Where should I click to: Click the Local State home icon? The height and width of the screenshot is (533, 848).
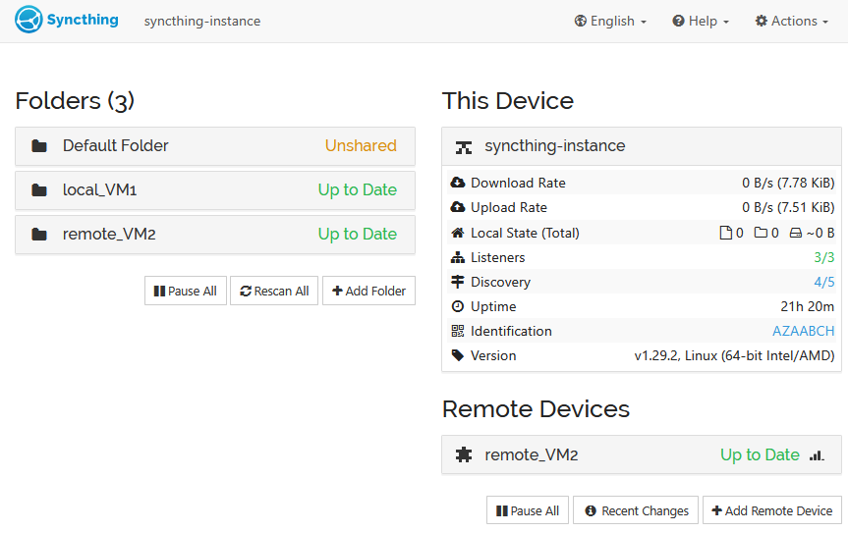click(x=458, y=233)
